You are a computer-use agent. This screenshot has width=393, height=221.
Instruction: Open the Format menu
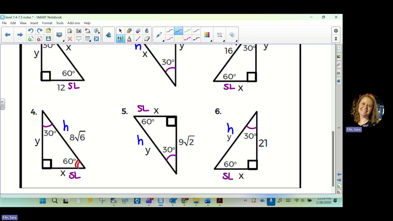coord(47,23)
